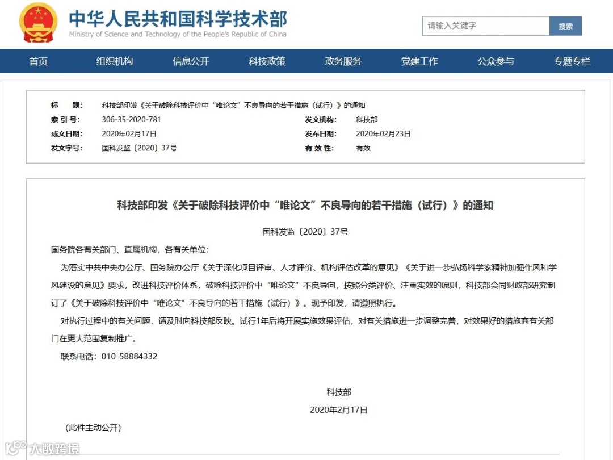
Task: Click the bold article headline
Action: [x=305, y=206]
